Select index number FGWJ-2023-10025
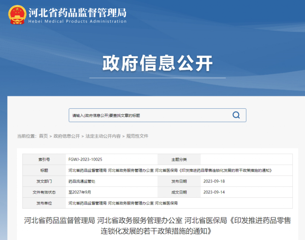305x240 pixels. (x=85, y=160)
